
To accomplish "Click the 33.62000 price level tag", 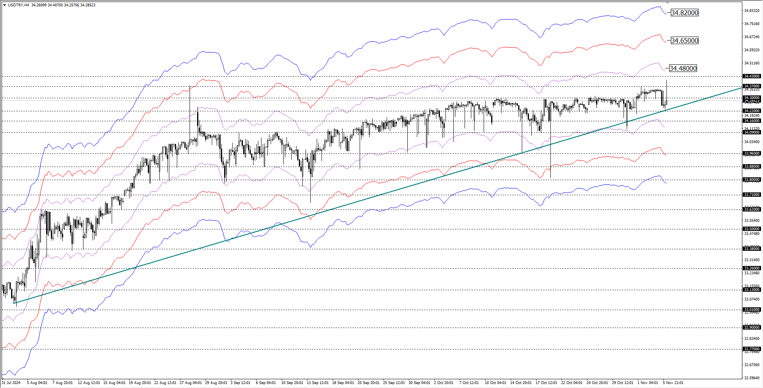I will [752, 210].
